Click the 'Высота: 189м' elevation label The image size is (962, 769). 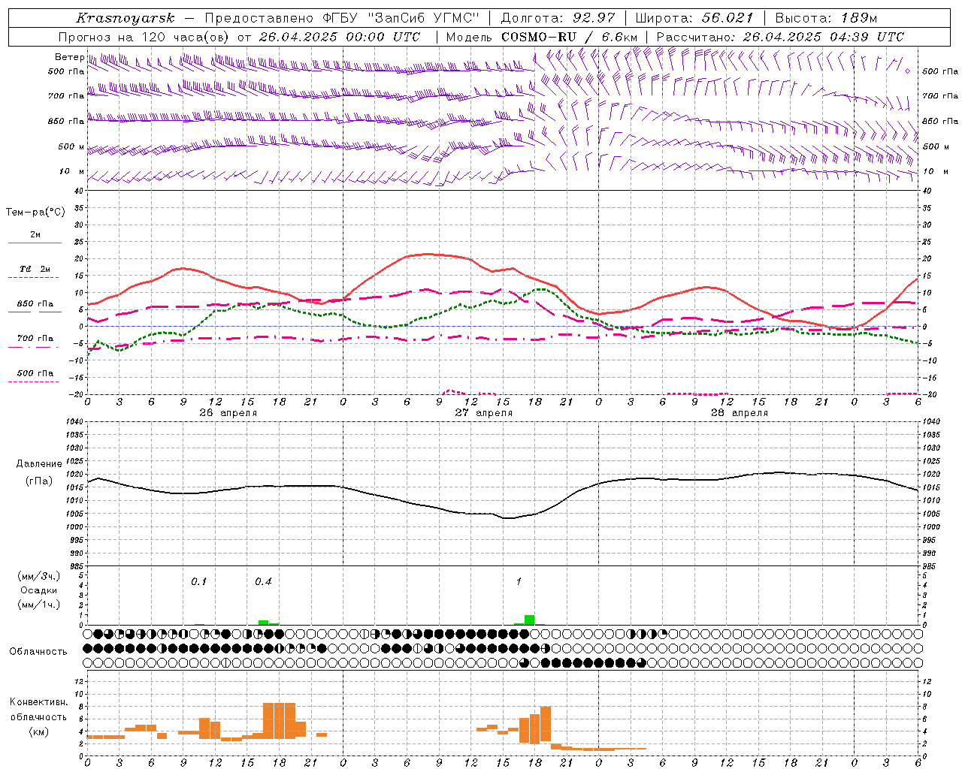point(826,18)
